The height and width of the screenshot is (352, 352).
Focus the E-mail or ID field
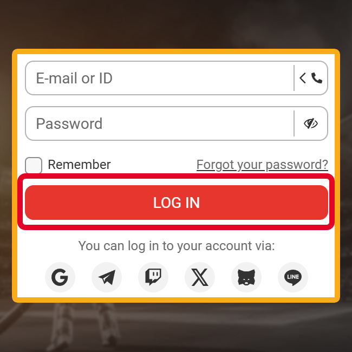click(x=159, y=78)
